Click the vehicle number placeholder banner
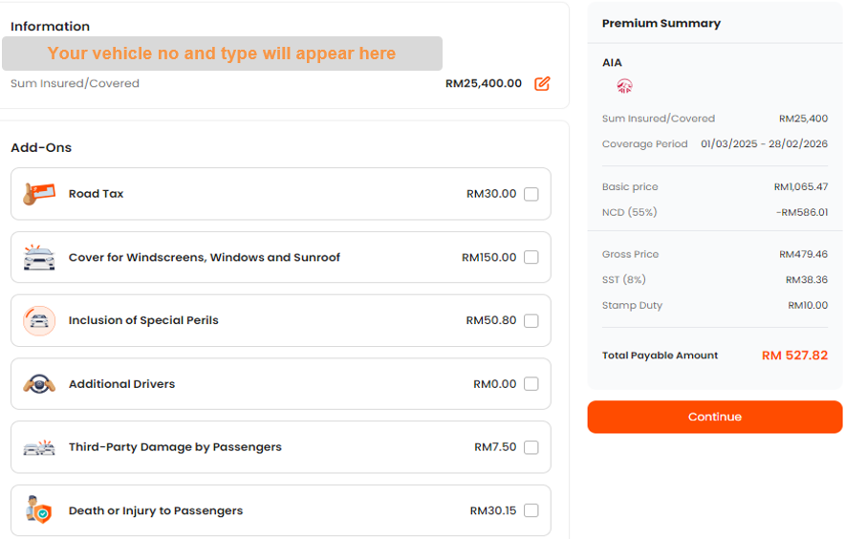 tap(222, 54)
